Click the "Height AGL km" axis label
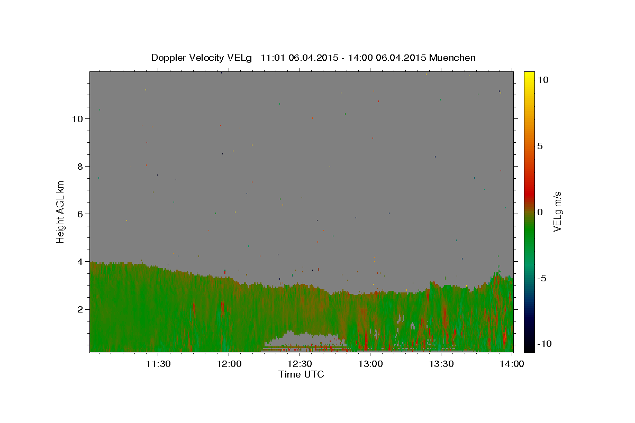The image size is (635, 423). point(61,212)
